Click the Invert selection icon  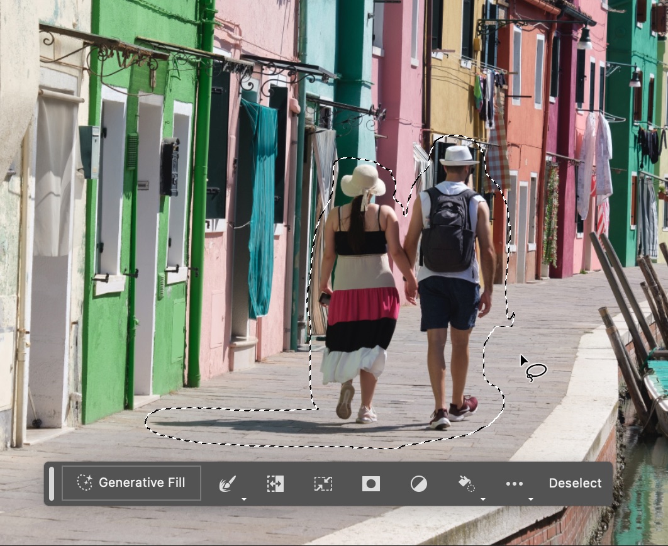pyautogui.click(x=276, y=484)
